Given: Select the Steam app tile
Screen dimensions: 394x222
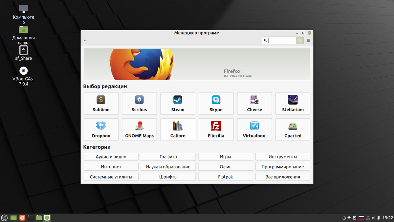Looking at the screenshot, I should point(178,104).
